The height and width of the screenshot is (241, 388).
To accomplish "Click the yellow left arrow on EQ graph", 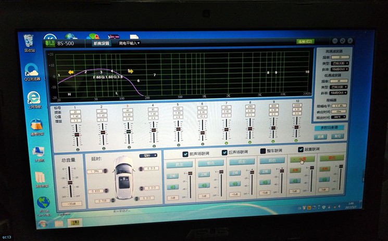I will (x=71, y=72).
